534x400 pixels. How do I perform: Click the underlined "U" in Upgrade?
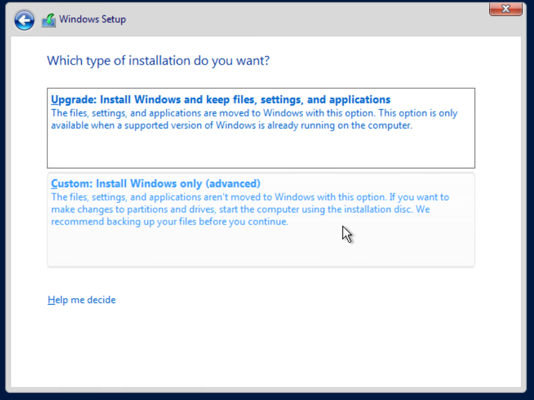(x=55, y=100)
